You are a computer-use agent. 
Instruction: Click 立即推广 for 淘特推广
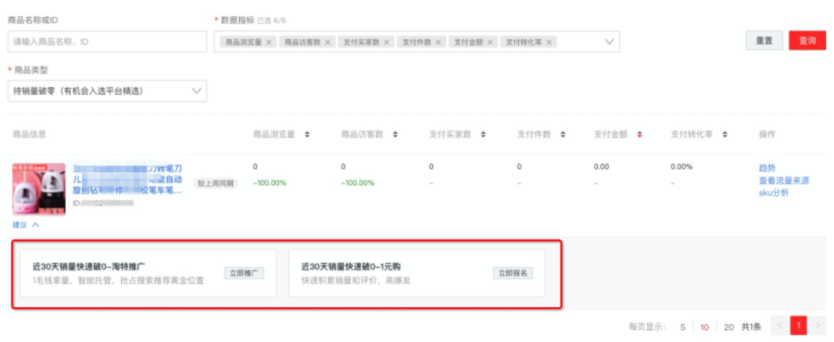click(x=245, y=273)
